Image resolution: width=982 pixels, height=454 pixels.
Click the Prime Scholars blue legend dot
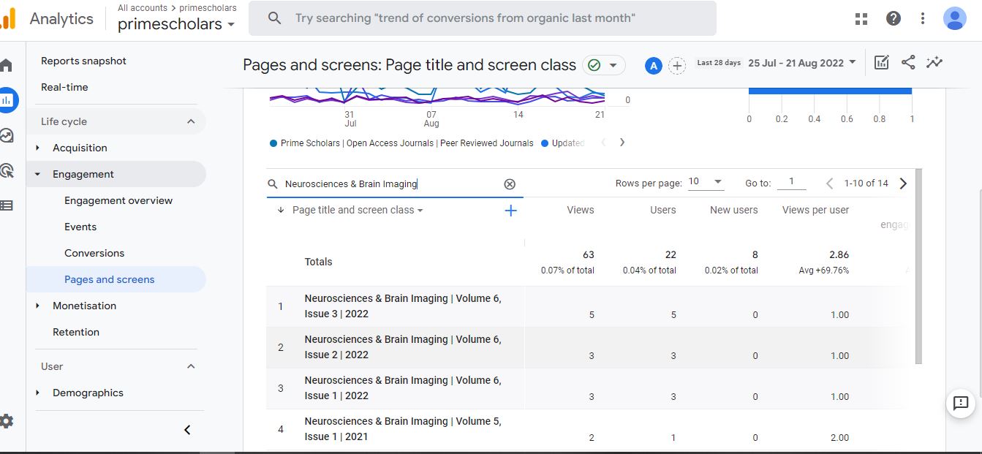click(273, 143)
